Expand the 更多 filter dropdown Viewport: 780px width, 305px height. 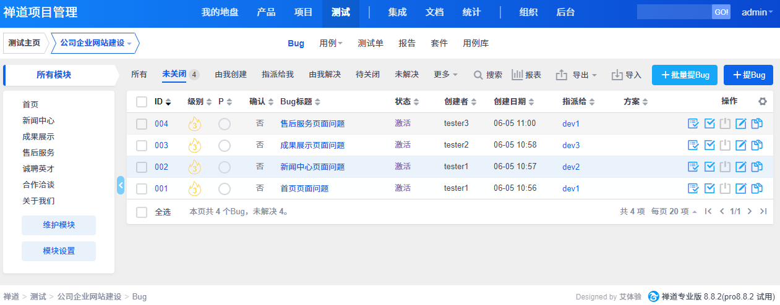[445, 75]
